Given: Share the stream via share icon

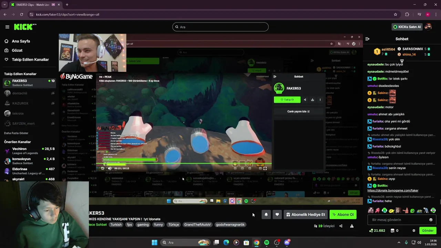Looking at the screenshot, I should point(341,226).
